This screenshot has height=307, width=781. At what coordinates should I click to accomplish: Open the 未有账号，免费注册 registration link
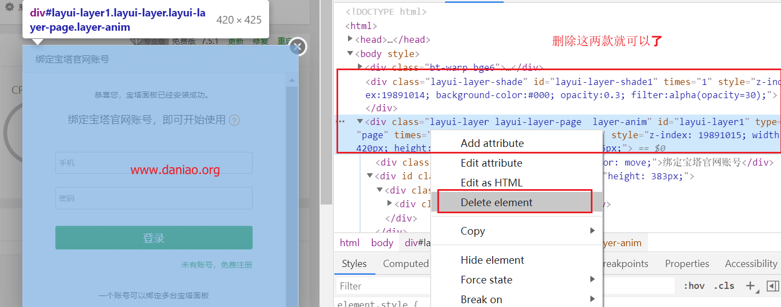216,265
